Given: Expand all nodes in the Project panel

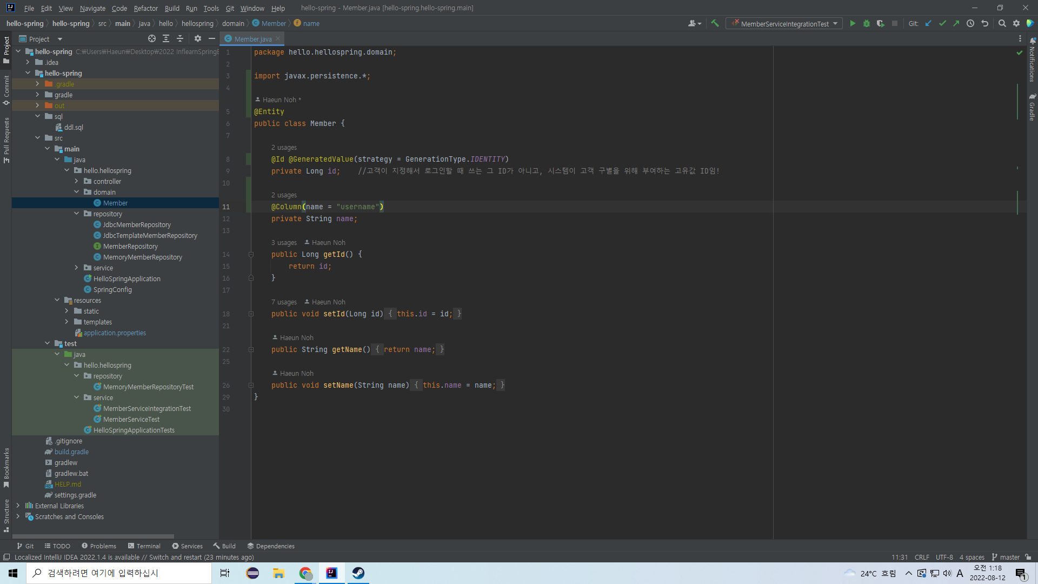Looking at the screenshot, I should (x=166, y=38).
